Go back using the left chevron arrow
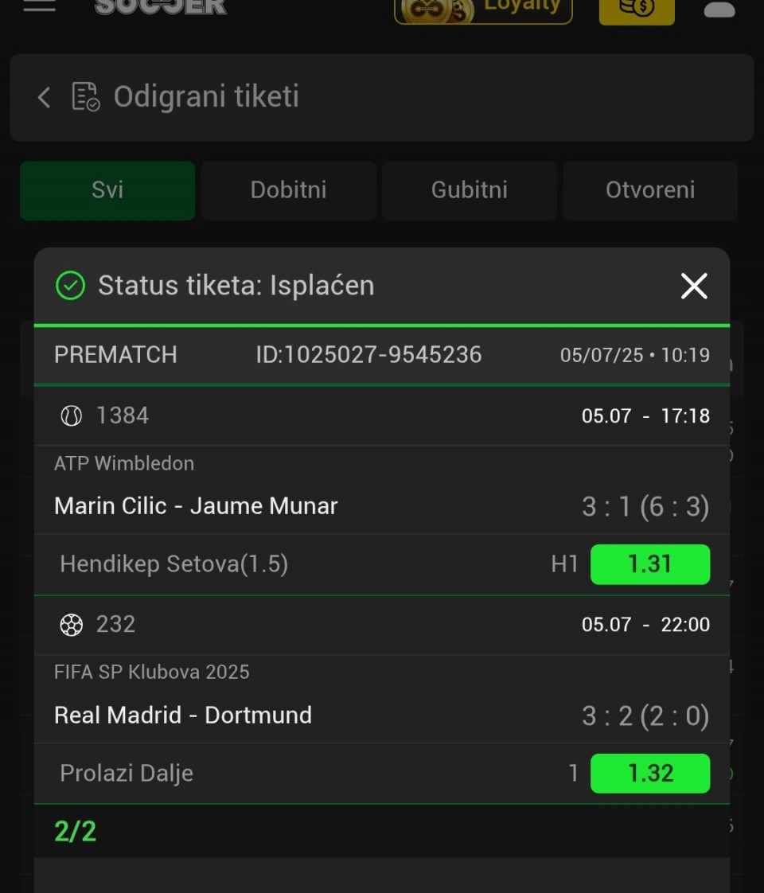The image size is (764, 893). click(x=44, y=97)
